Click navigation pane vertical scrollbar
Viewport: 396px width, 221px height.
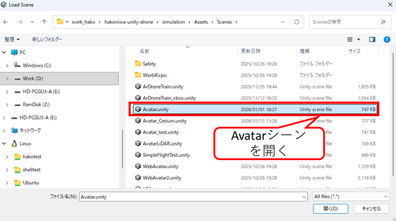click(123, 149)
